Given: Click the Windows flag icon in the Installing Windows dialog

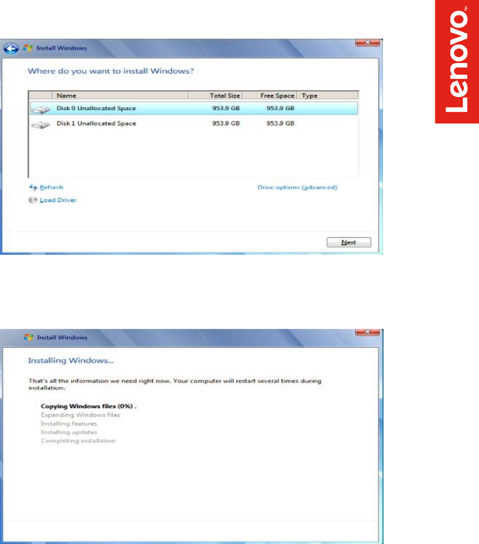Looking at the screenshot, I should coord(29,337).
